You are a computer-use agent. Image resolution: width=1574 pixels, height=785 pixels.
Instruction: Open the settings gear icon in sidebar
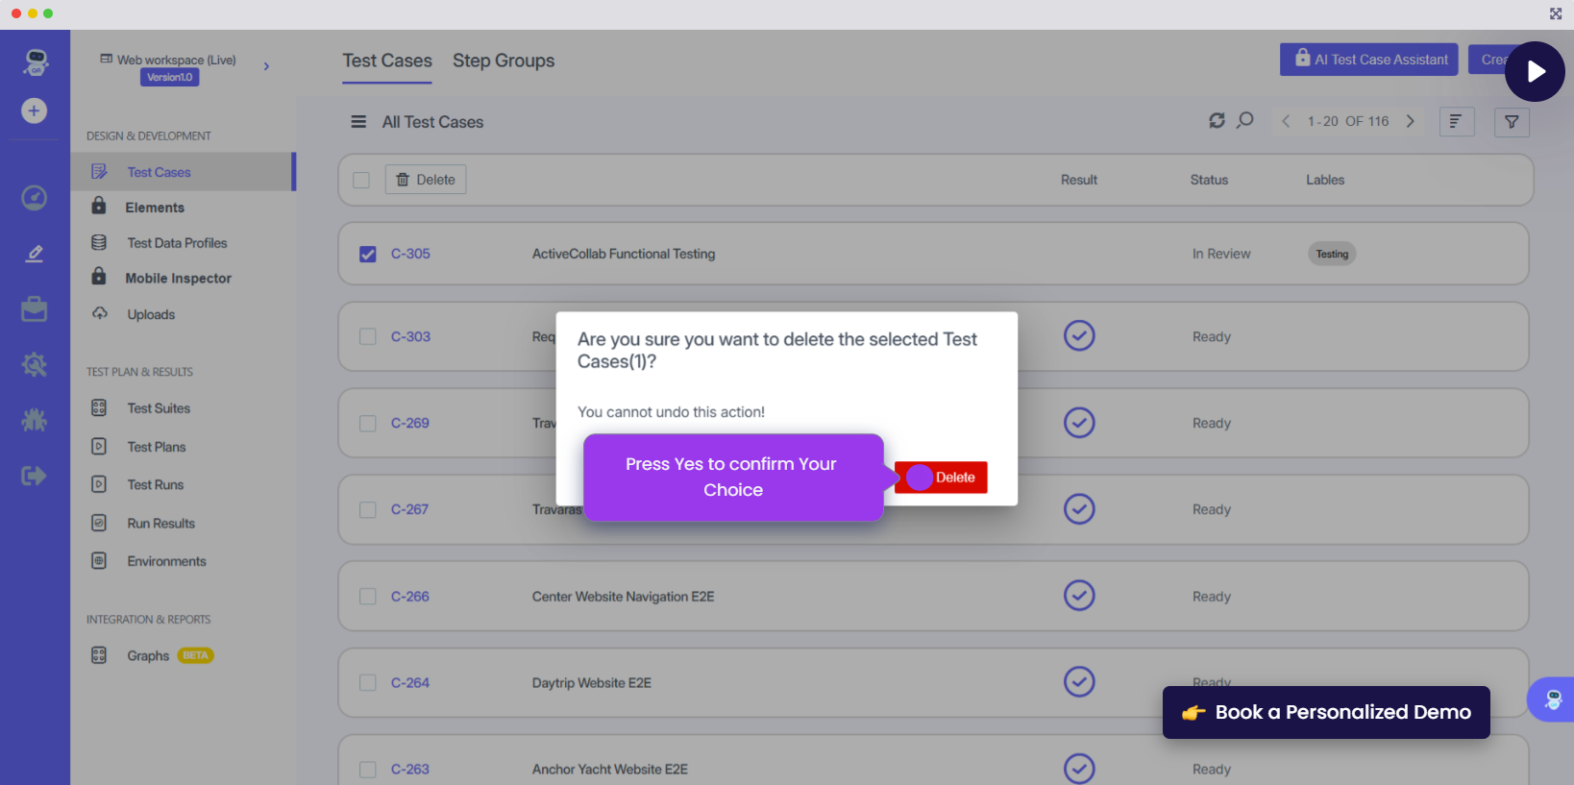tap(35, 364)
